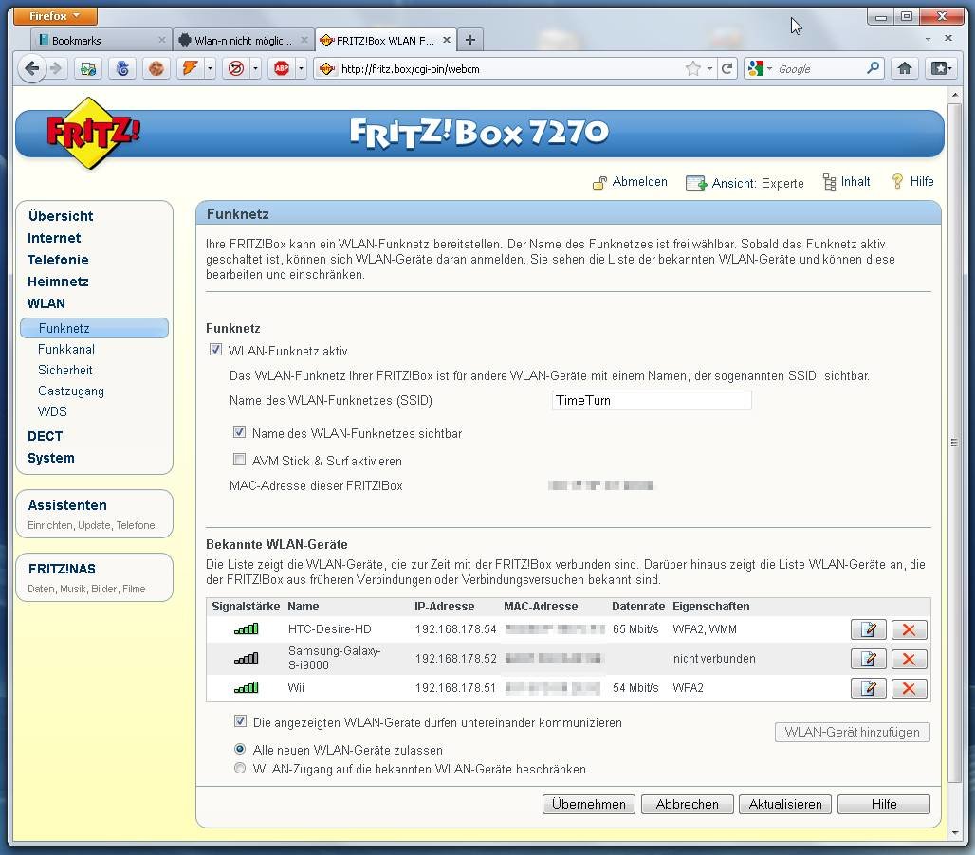Open the FRITZ!NAS panel

(x=95, y=577)
